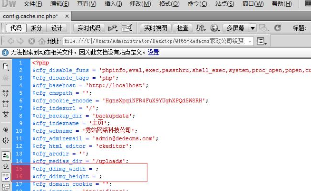Open the 插入(I) menu
This screenshot has width=311, height=191.
point(113,4)
